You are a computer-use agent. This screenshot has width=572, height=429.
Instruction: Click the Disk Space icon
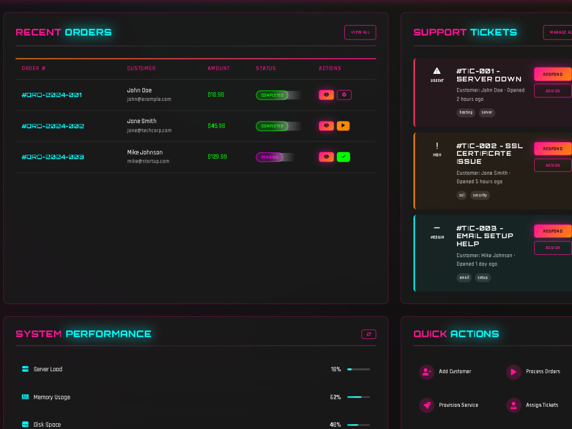coord(25,424)
